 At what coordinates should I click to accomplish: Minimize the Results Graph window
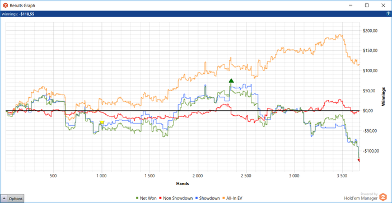pos(351,5)
